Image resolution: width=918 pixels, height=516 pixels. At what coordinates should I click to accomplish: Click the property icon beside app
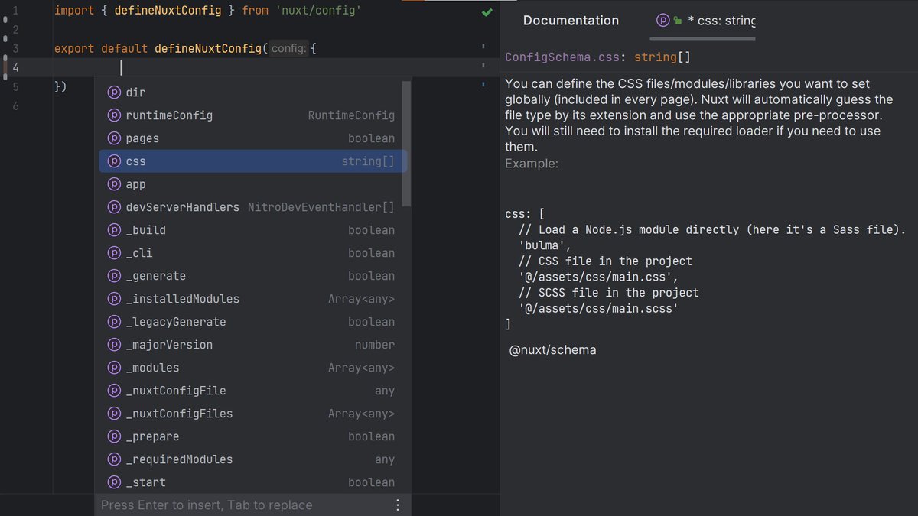coord(114,184)
